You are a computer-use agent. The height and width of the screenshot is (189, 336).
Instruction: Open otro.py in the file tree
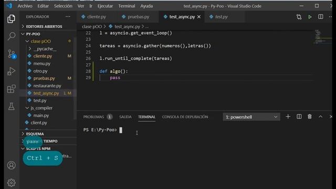click(x=40, y=71)
